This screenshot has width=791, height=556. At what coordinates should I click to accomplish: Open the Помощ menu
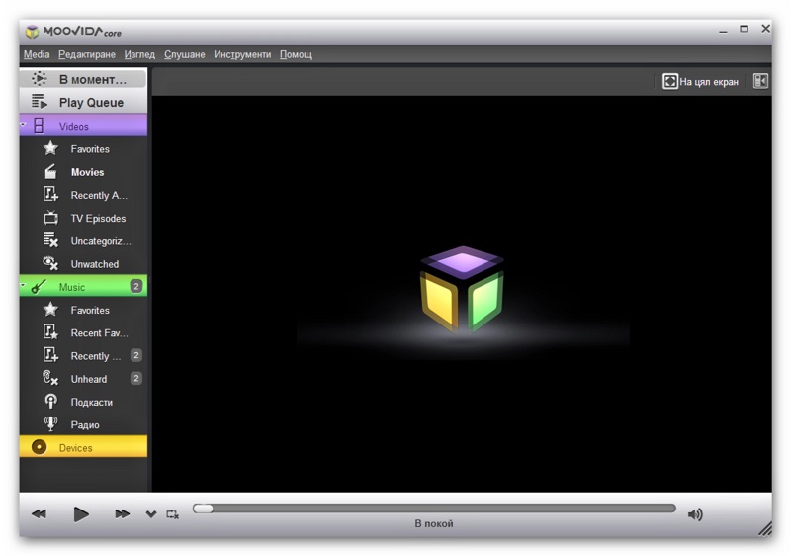tap(296, 54)
